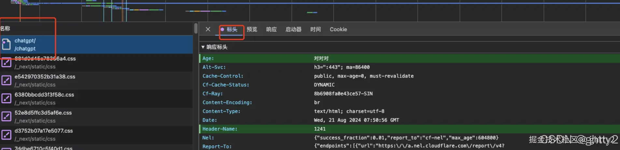Click the DYNAMIC value
The image size is (620, 150).
[324, 85]
